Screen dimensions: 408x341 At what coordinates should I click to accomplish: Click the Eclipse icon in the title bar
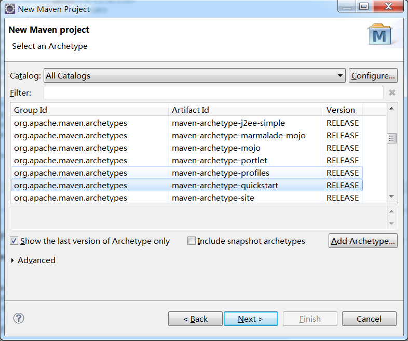[10, 9]
